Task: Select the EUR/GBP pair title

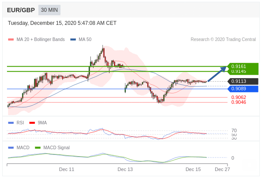Action: pyautogui.click(x=21, y=10)
